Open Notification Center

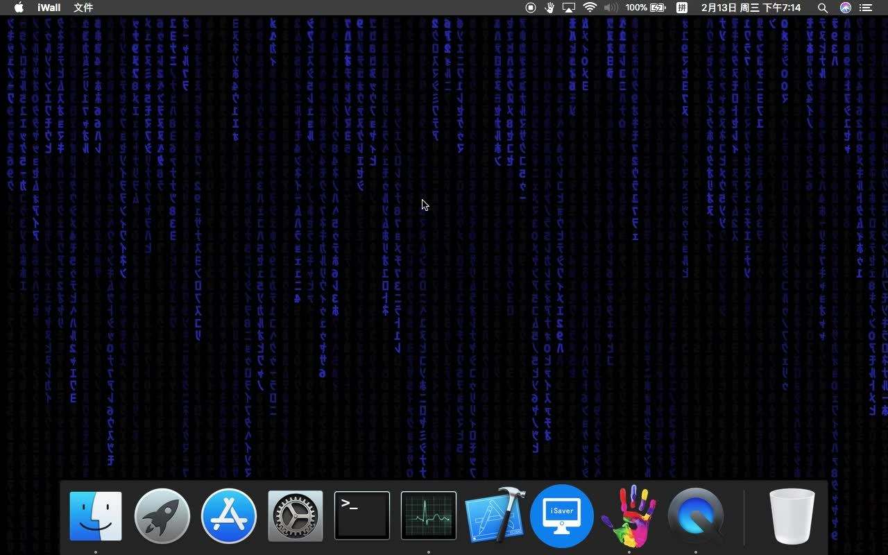coord(866,8)
